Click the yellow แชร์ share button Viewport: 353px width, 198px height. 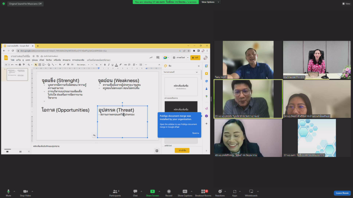point(195,58)
